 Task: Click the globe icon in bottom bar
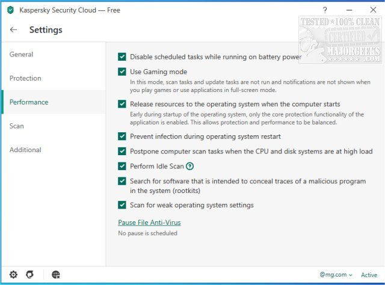coord(56,275)
